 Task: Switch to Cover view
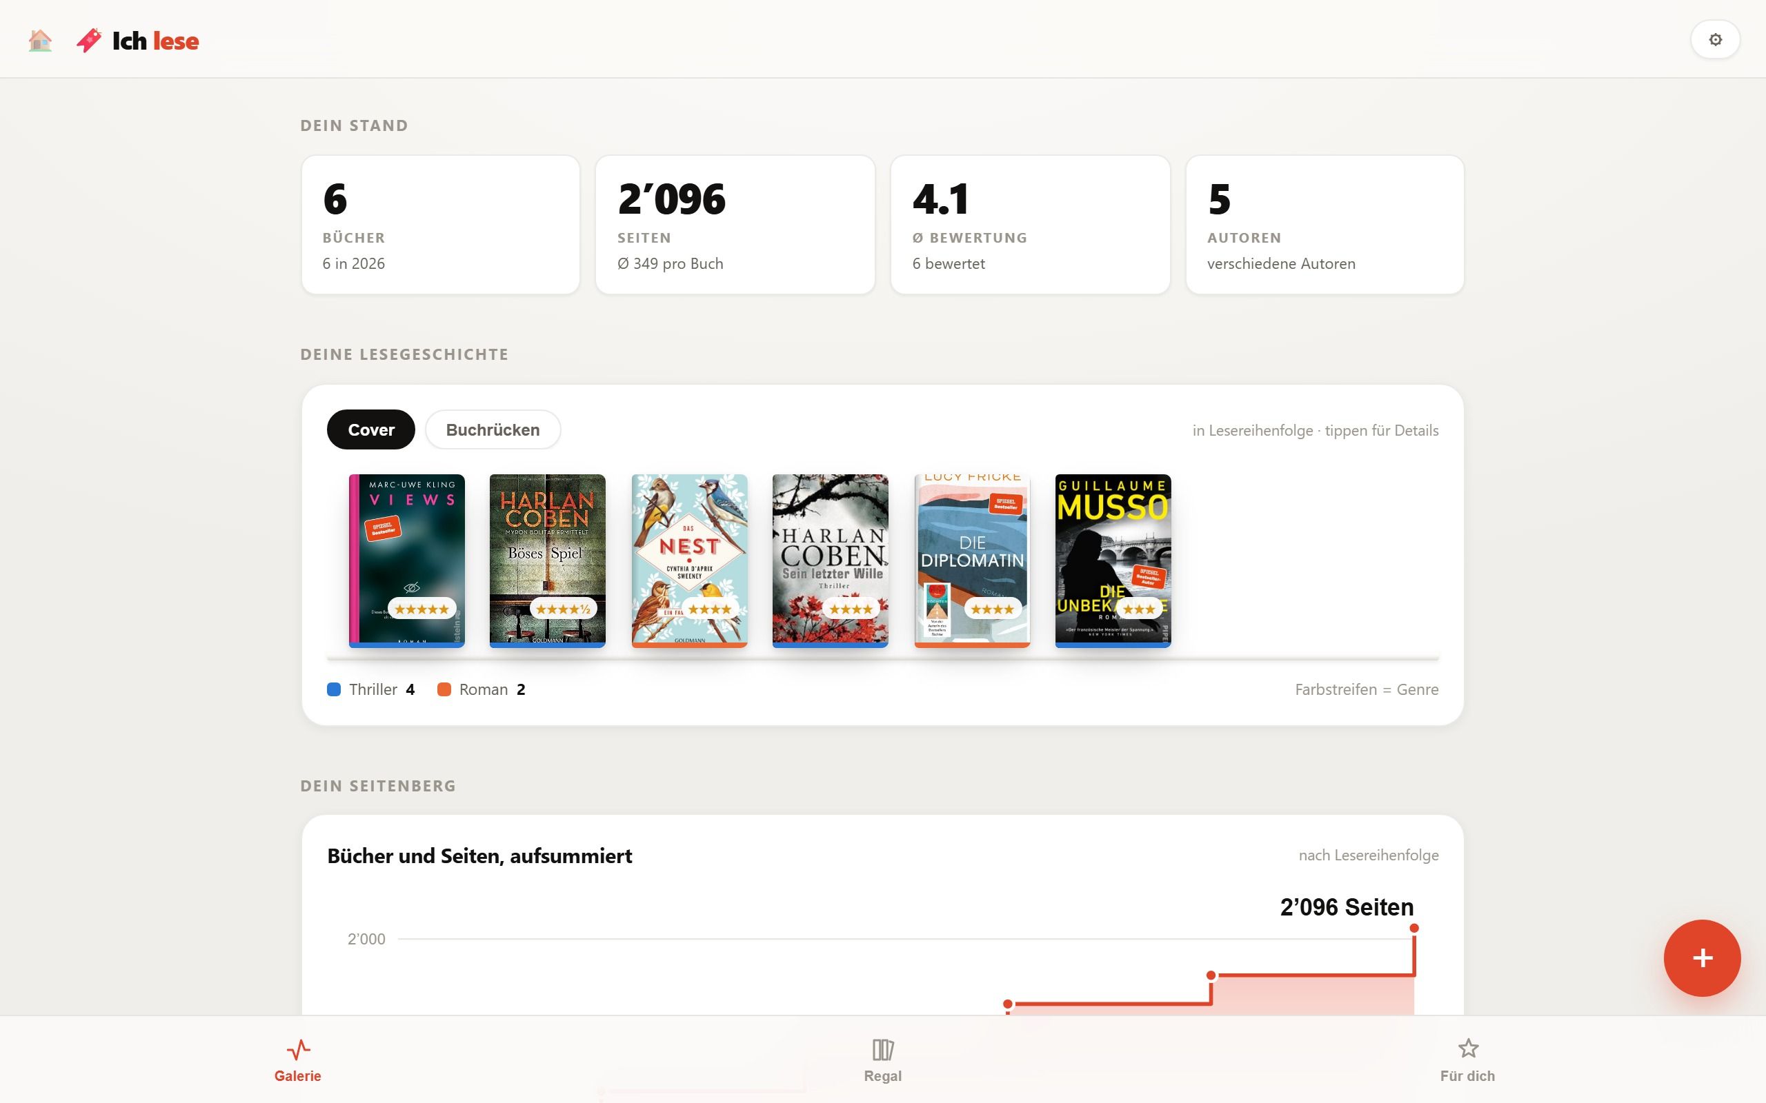370,429
